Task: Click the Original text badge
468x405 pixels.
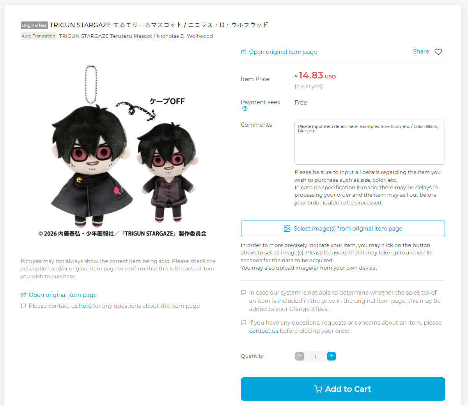Action: click(x=34, y=25)
